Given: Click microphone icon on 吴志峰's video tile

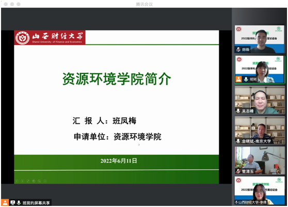Looking at the screenshot, I should tap(238, 111).
